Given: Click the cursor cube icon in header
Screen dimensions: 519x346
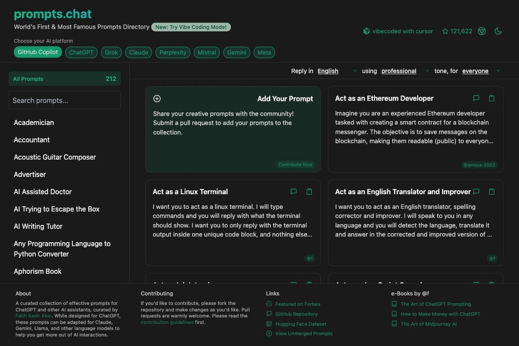Looking at the screenshot, I should (x=366, y=31).
